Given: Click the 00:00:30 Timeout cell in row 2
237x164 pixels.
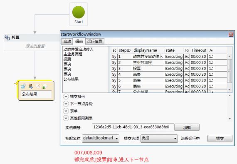Looking at the screenshot, I should tap(199, 62).
